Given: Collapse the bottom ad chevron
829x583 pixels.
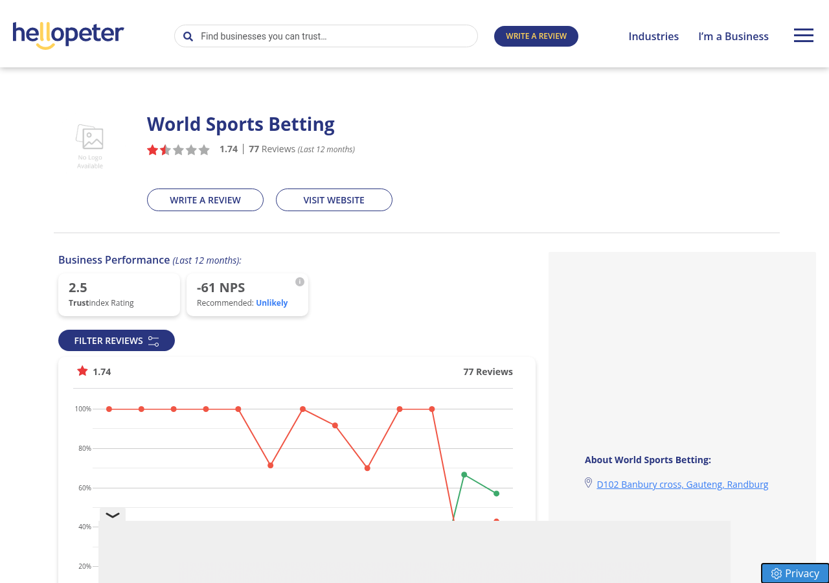Looking at the screenshot, I should (x=112, y=515).
